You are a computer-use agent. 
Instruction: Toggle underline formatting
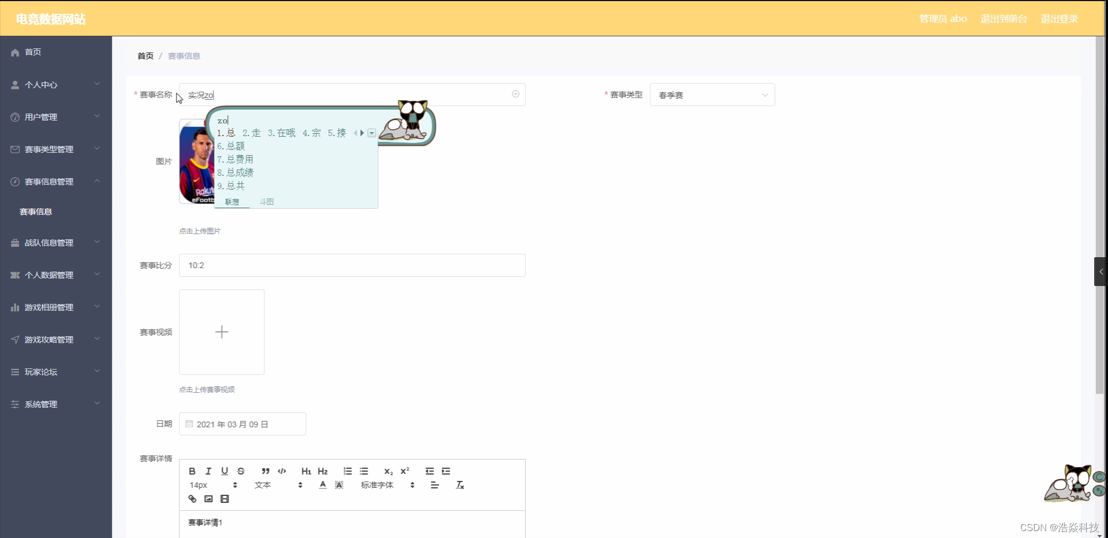coord(224,471)
